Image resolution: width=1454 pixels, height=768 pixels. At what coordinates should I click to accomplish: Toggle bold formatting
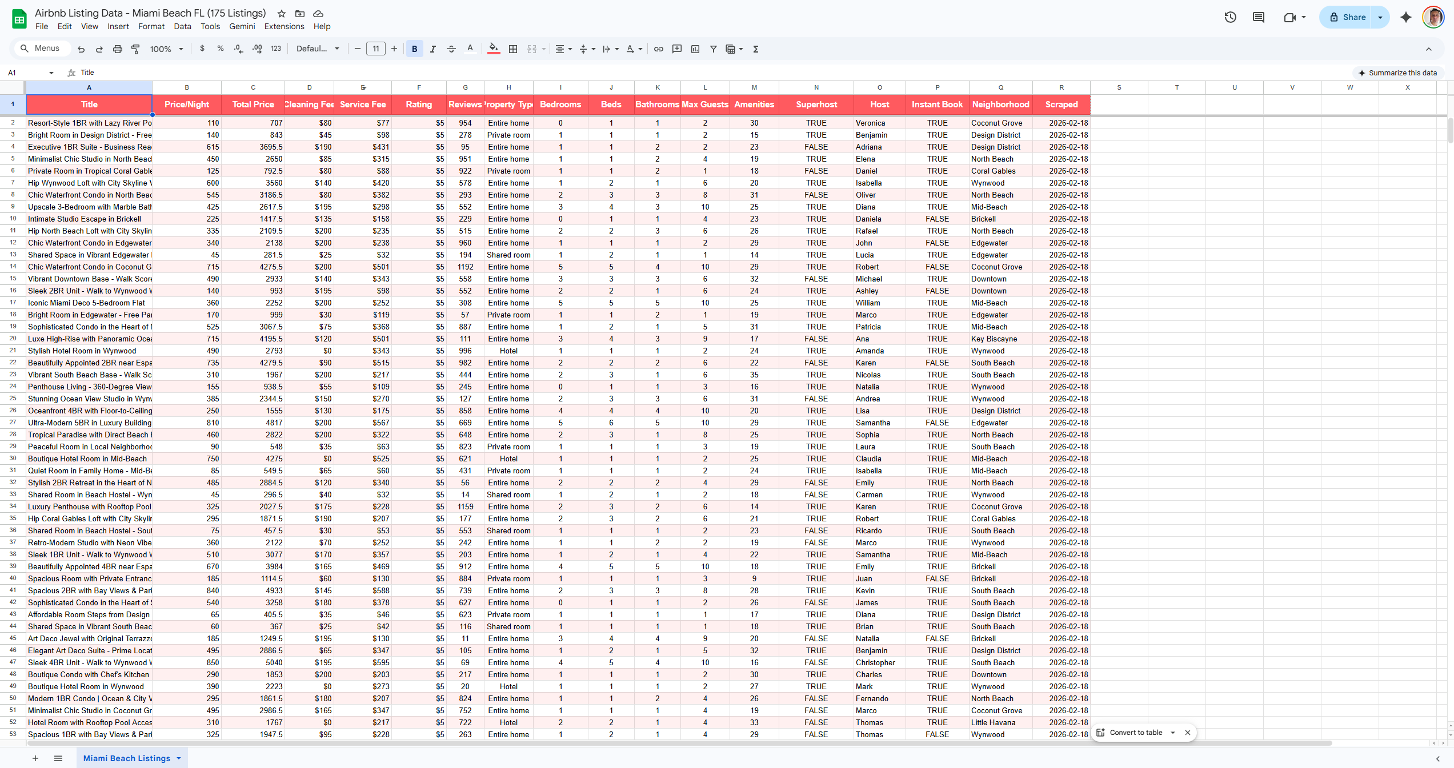(414, 49)
